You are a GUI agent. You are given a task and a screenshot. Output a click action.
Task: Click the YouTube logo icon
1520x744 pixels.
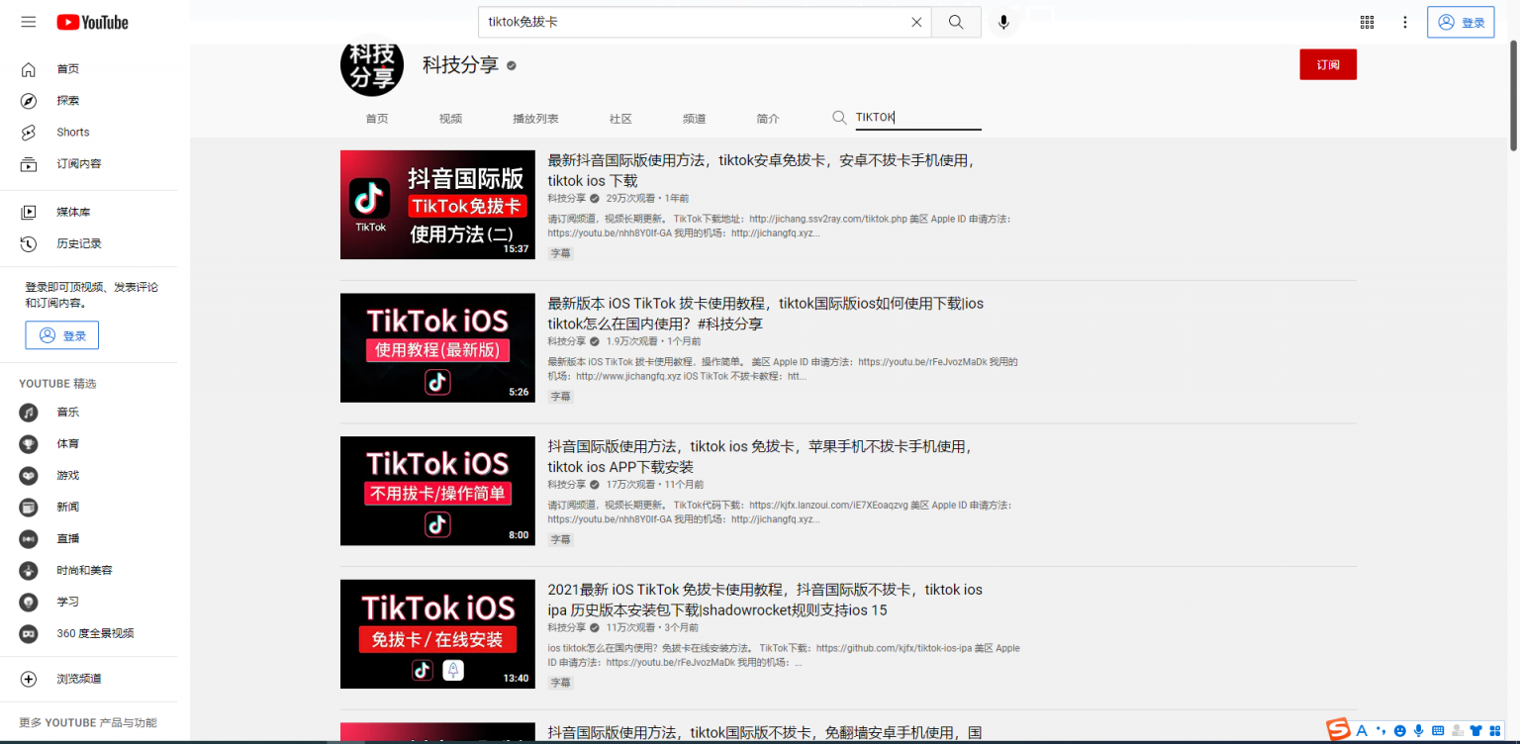[x=92, y=22]
